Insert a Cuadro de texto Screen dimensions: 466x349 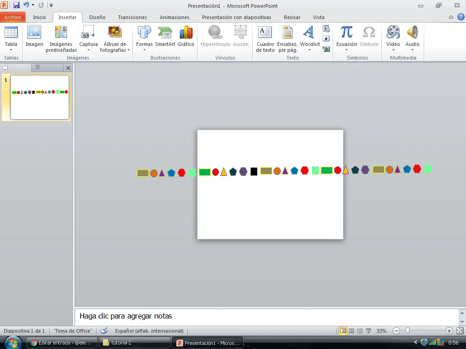pos(265,39)
